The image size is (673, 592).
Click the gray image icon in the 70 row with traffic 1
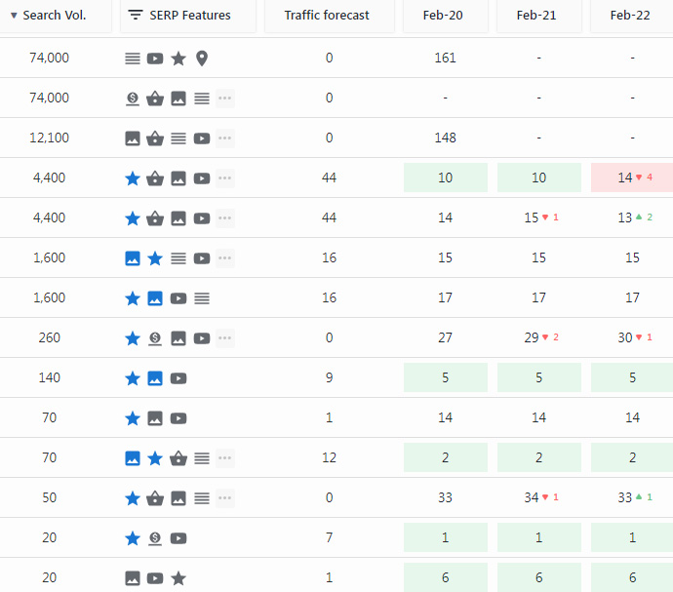coord(155,418)
